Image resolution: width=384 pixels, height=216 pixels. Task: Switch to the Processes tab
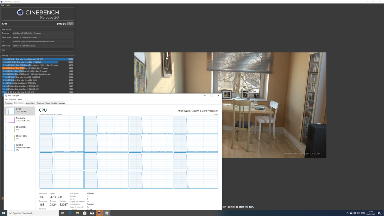[9, 103]
